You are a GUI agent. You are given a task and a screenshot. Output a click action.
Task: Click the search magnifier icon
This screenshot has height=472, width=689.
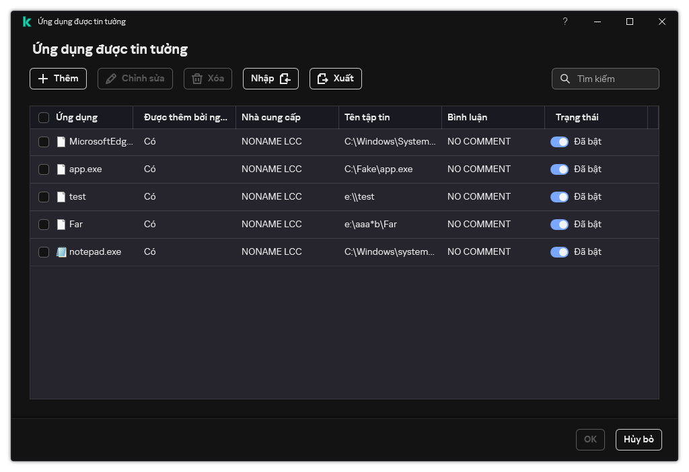click(x=565, y=79)
